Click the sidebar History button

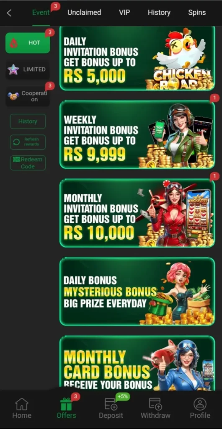(28, 121)
